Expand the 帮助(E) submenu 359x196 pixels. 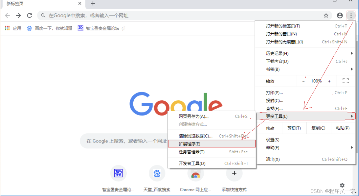305,148
